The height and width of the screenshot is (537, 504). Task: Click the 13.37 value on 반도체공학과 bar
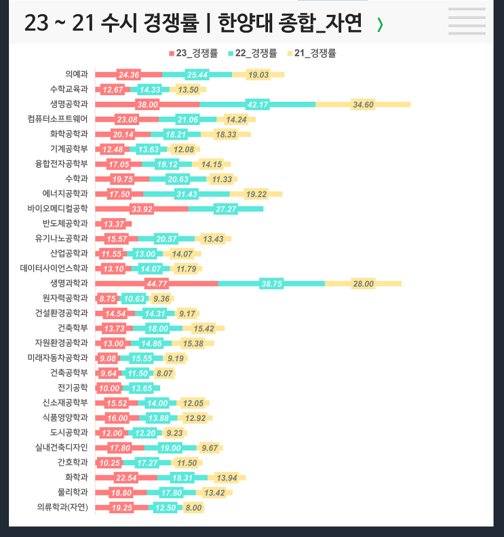114,224
